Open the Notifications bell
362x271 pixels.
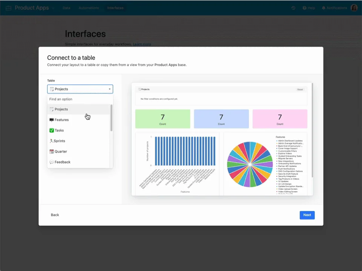334,8
